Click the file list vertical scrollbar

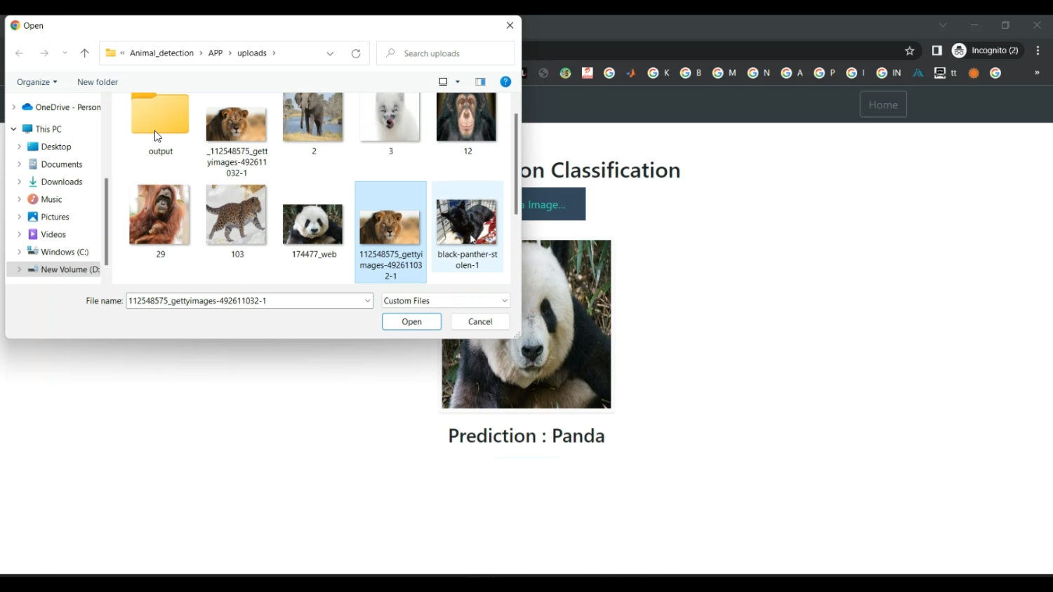pyautogui.click(x=516, y=163)
